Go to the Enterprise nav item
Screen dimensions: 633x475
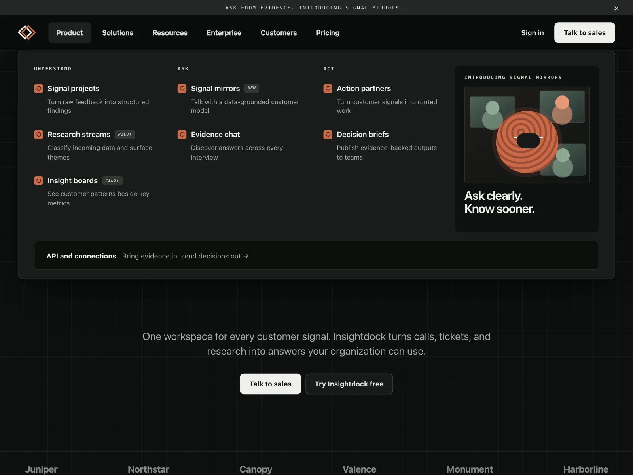click(x=224, y=32)
